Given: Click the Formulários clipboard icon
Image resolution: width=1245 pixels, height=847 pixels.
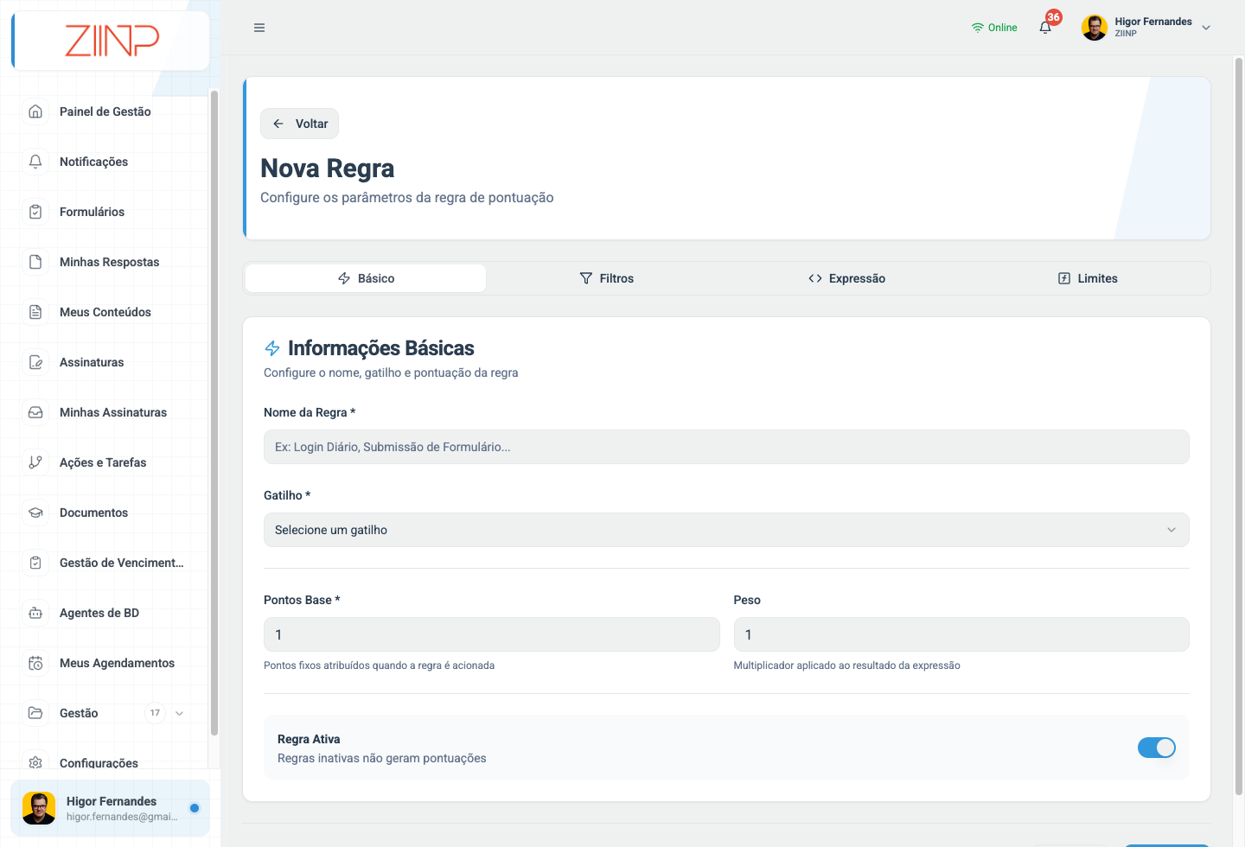Looking at the screenshot, I should pos(35,212).
